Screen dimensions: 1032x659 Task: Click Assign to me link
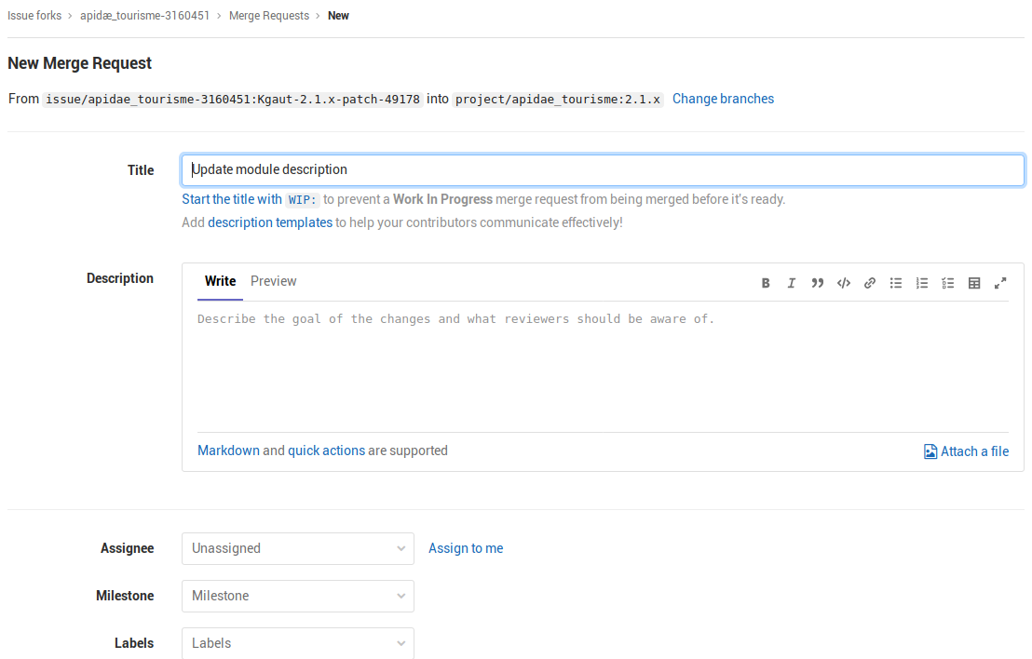click(466, 548)
